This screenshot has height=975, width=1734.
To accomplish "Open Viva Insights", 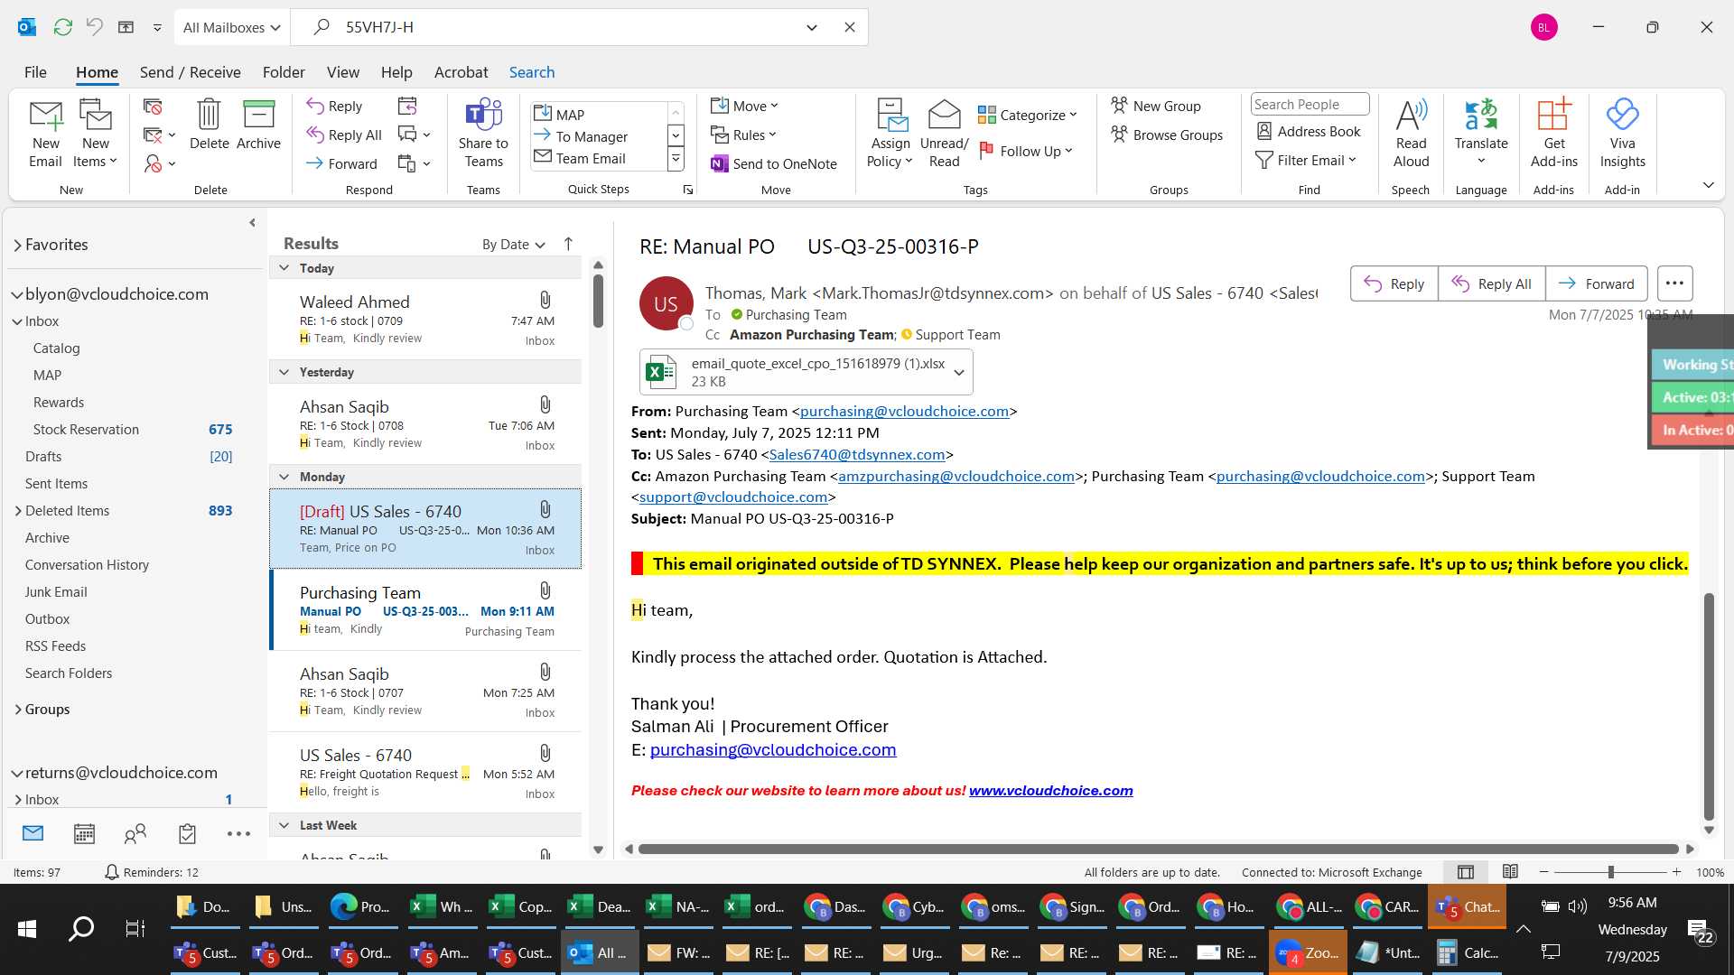I will (1622, 134).
